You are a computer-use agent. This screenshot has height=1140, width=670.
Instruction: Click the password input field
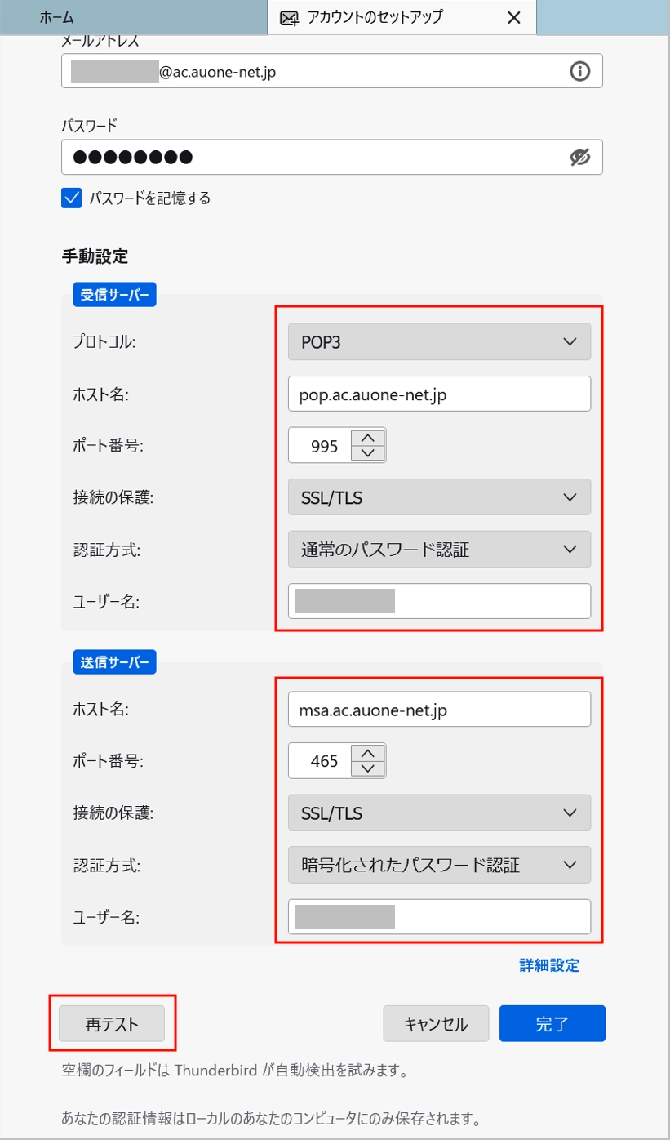coord(332,158)
